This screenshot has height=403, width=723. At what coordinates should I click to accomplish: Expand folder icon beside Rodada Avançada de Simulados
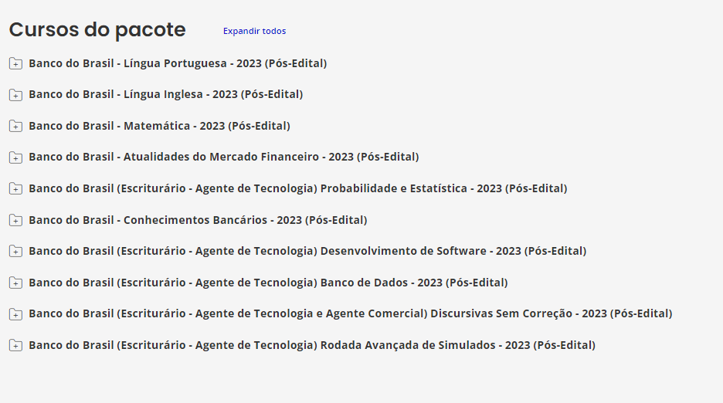coord(15,345)
